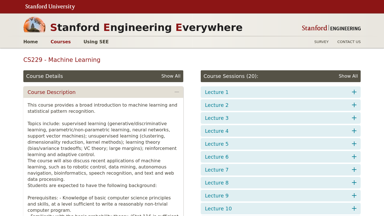384x216 pixels.
Task: Open the Lecture 2 session row
Action: (281, 105)
